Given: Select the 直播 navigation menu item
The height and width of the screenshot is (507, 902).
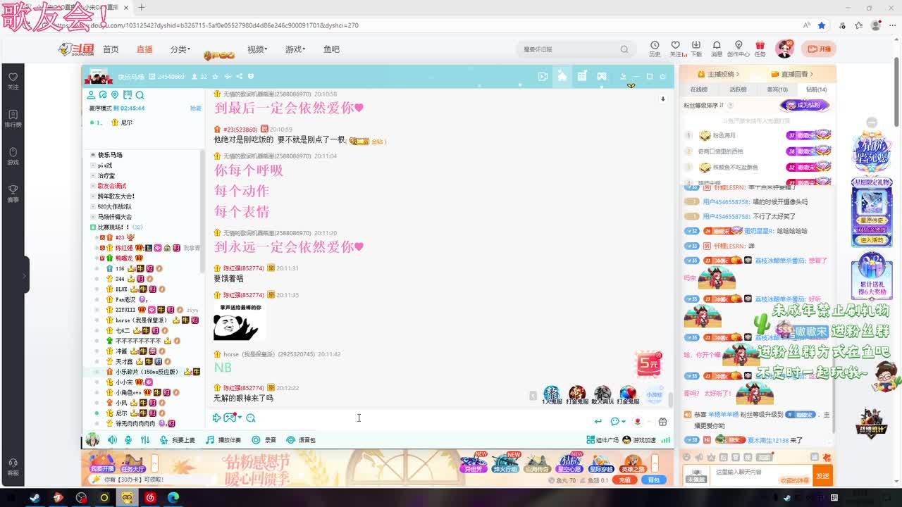Looking at the screenshot, I should click(x=144, y=49).
